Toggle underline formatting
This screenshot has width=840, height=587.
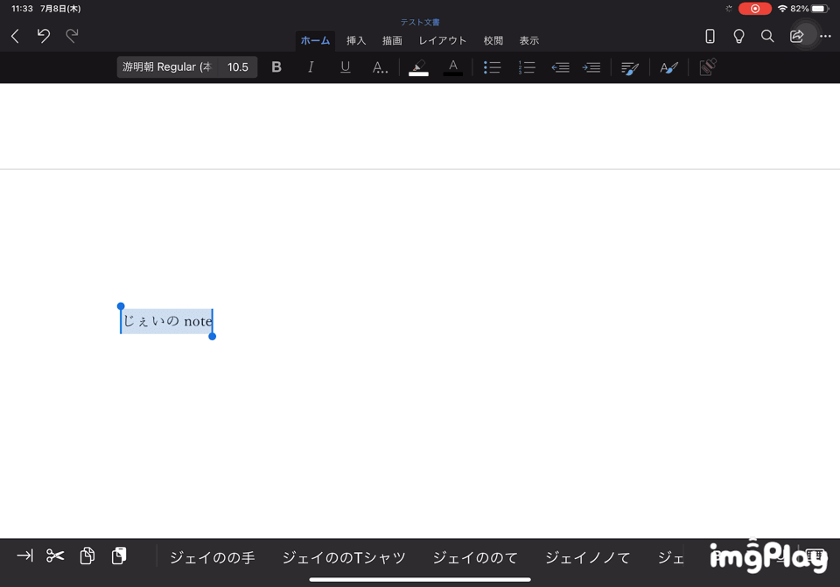[345, 66]
